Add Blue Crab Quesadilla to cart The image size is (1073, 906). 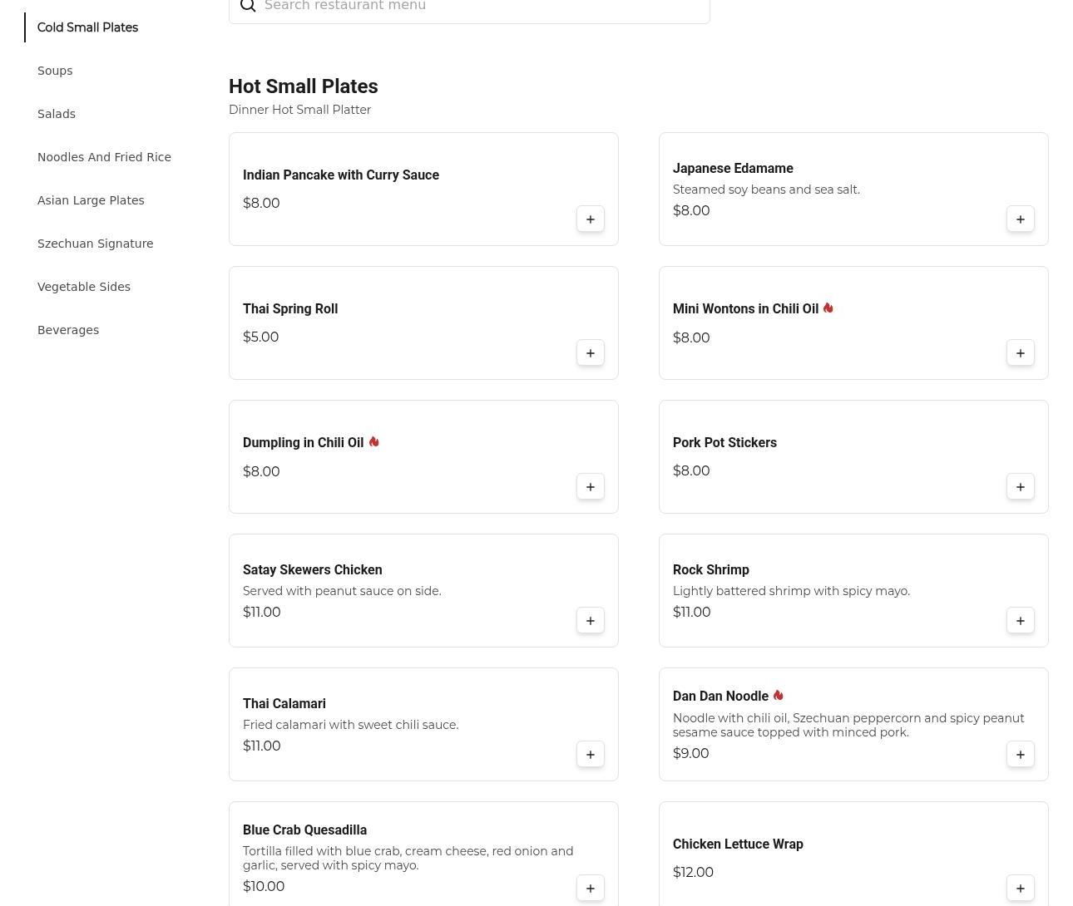pyautogui.click(x=591, y=889)
